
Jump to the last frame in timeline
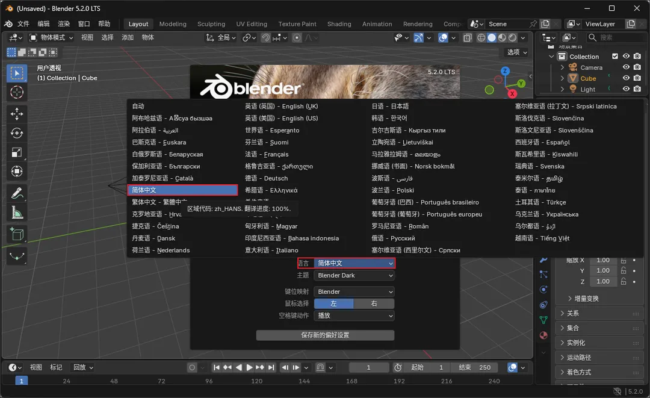(271, 367)
